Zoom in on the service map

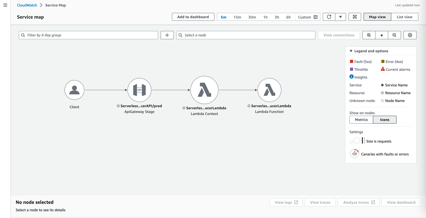pyautogui.click(x=369, y=35)
